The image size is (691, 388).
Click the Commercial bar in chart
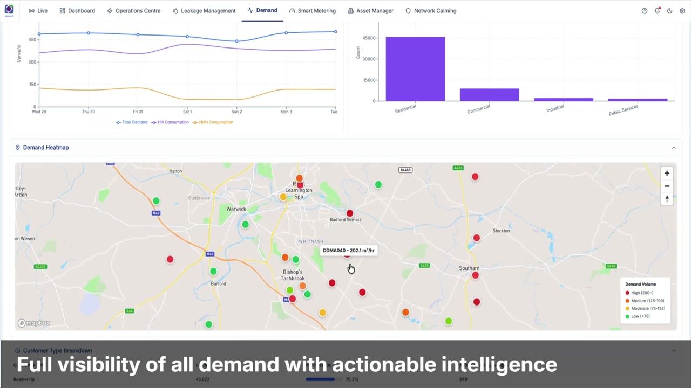tap(489, 95)
